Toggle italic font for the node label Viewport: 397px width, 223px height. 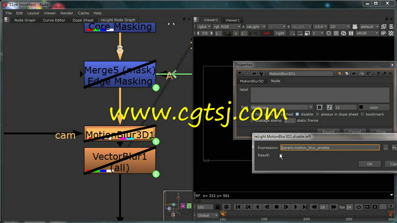tap(329, 108)
